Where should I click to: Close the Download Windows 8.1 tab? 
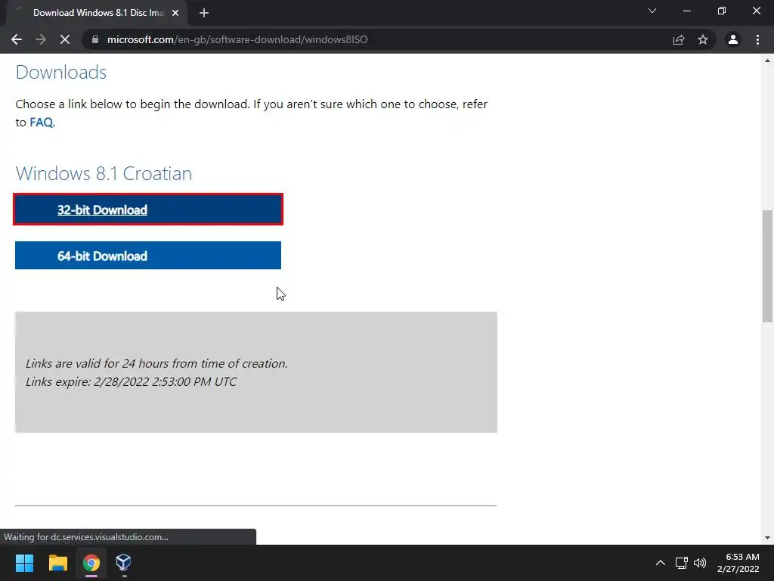[x=175, y=13]
